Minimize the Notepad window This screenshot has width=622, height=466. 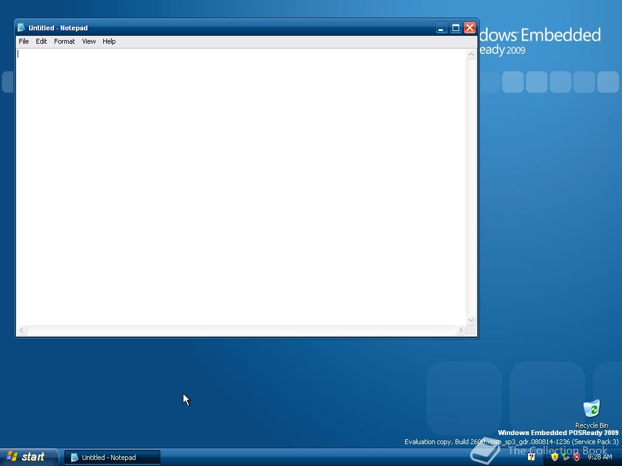[442, 28]
